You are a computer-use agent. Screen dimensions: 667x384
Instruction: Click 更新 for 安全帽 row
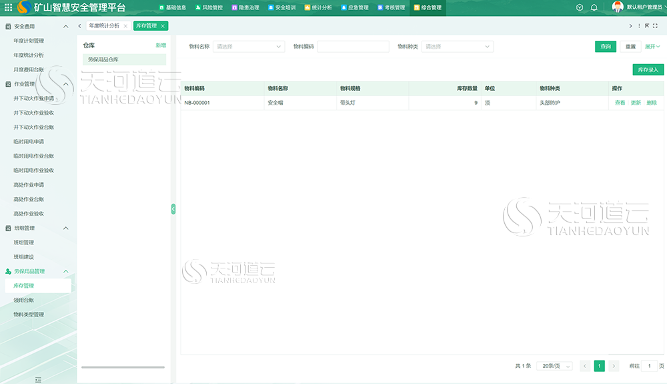tap(636, 103)
